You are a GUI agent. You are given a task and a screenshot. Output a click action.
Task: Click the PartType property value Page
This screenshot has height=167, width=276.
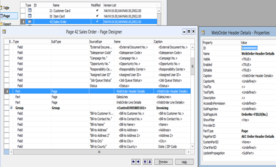245,131
